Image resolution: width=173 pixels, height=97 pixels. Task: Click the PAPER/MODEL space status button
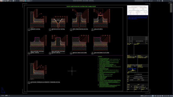(x=142, y=96)
